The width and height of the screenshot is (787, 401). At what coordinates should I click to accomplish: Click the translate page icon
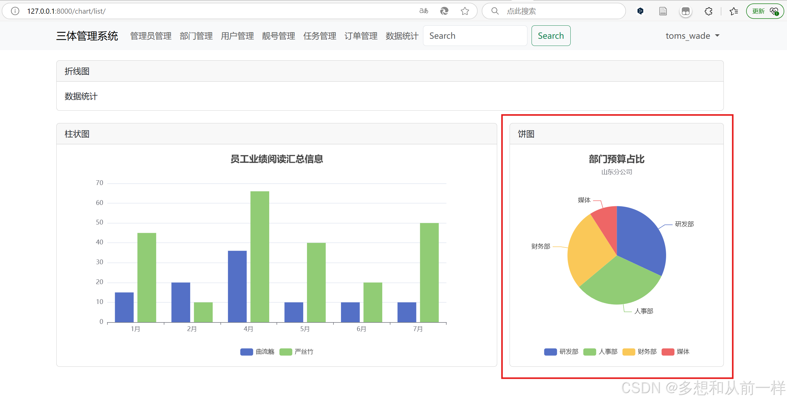point(424,11)
